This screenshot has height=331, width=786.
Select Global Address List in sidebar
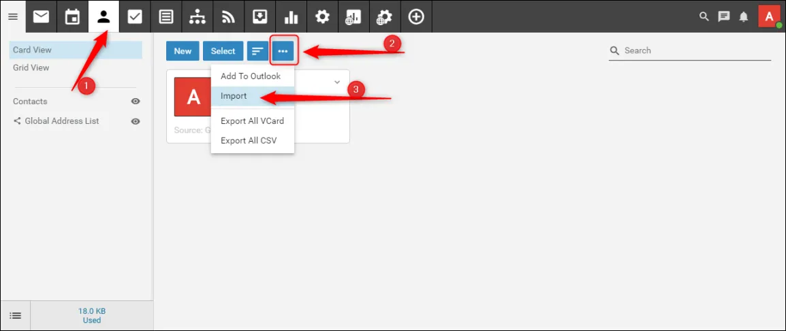[62, 121]
